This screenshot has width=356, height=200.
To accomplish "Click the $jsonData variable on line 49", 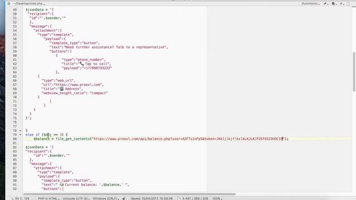I will coord(34,10).
